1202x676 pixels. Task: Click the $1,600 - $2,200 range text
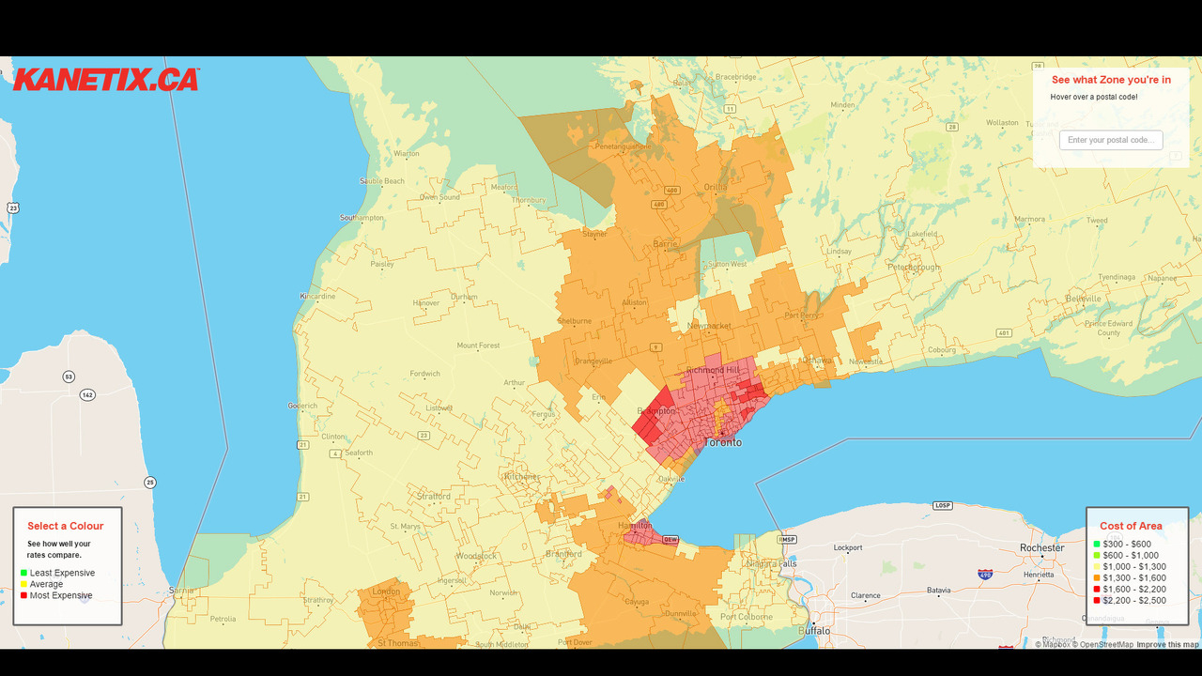(1134, 589)
